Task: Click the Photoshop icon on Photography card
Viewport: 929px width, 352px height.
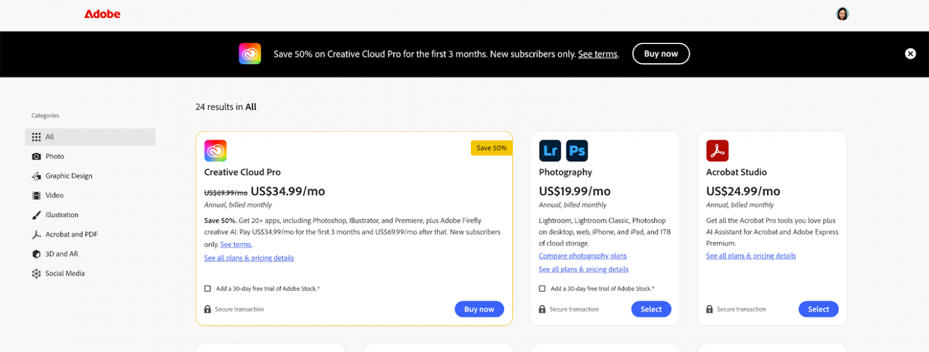Action: tap(576, 150)
